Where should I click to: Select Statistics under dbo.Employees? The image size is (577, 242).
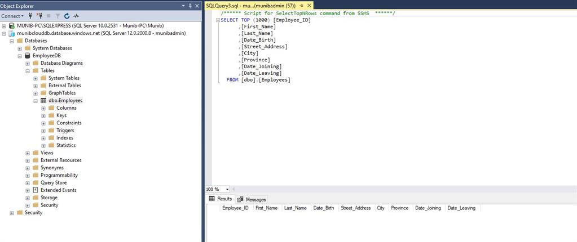click(x=66, y=145)
